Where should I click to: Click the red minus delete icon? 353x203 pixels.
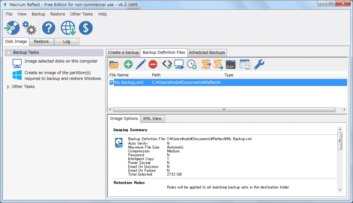[153, 64]
